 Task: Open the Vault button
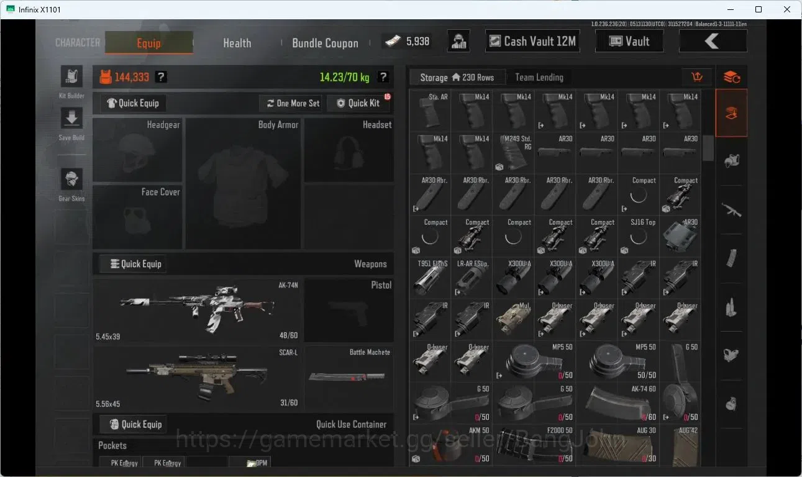point(629,42)
